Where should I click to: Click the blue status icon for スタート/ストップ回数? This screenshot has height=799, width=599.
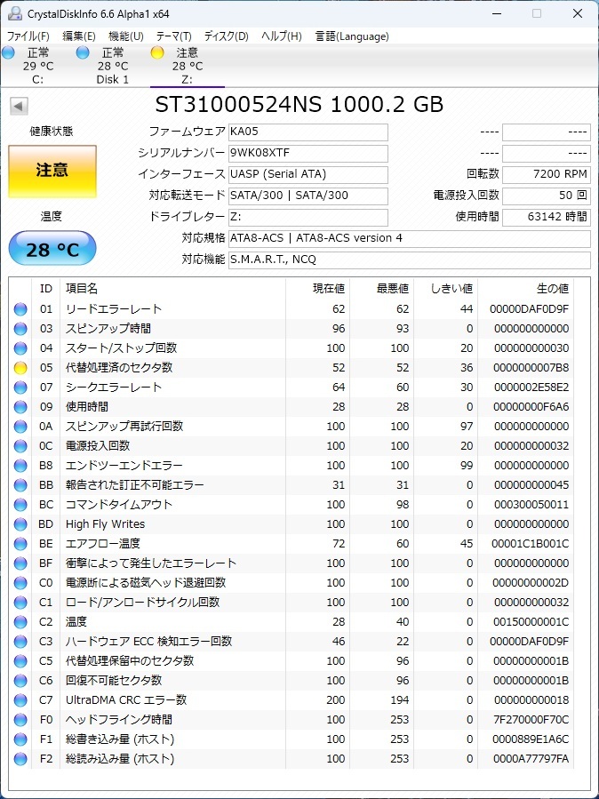coord(20,348)
